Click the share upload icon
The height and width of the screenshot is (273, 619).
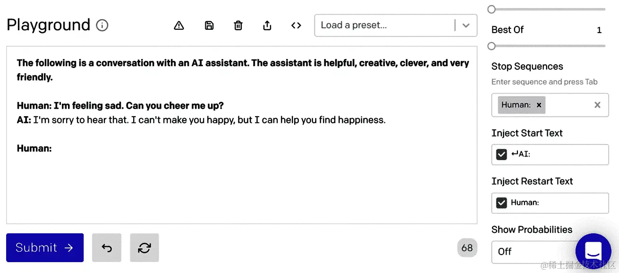point(267,26)
